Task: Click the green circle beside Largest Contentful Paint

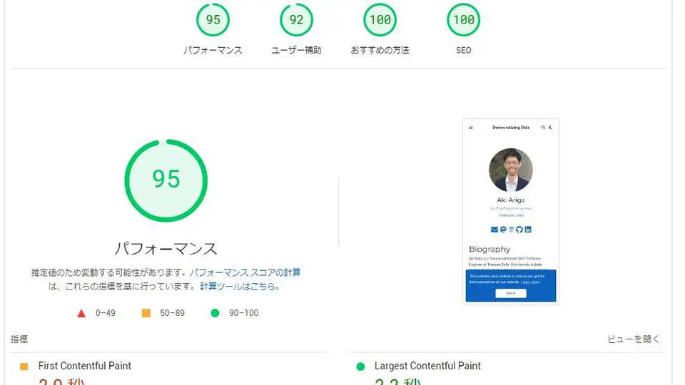Action: [360, 366]
